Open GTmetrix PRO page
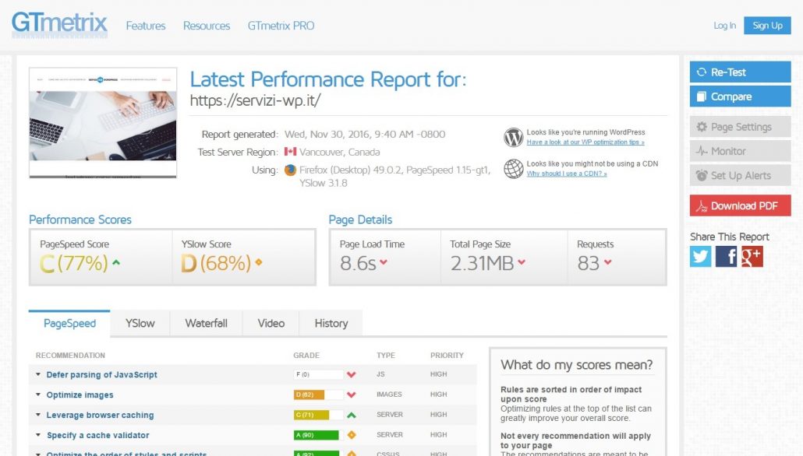803x456 pixels. coord(281,26)
